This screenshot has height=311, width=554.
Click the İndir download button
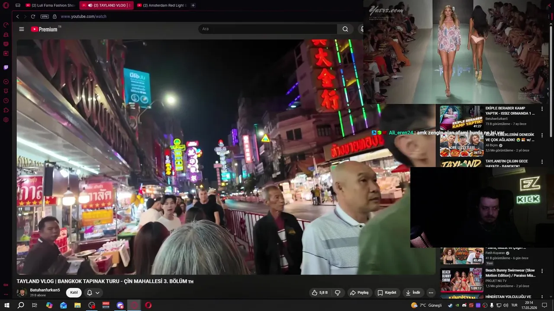412,292
